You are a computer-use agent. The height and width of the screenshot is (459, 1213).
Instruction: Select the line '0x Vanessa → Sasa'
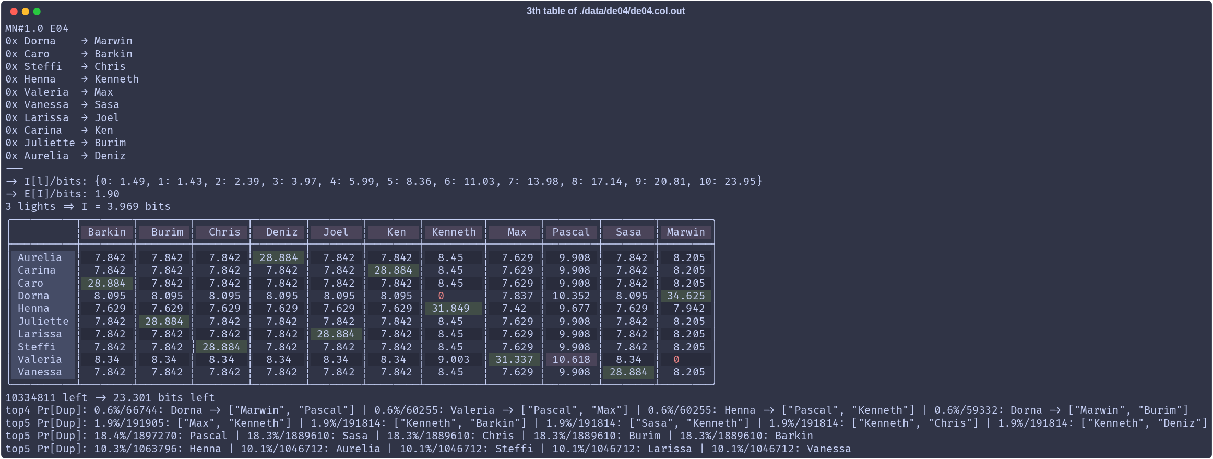click(x=62, y=104)
